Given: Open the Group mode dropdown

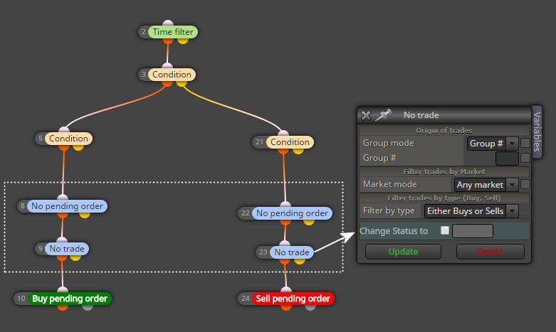Looking at the screenshot, I should 493,144.
